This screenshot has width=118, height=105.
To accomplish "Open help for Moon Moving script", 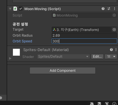I will [103, 9].
